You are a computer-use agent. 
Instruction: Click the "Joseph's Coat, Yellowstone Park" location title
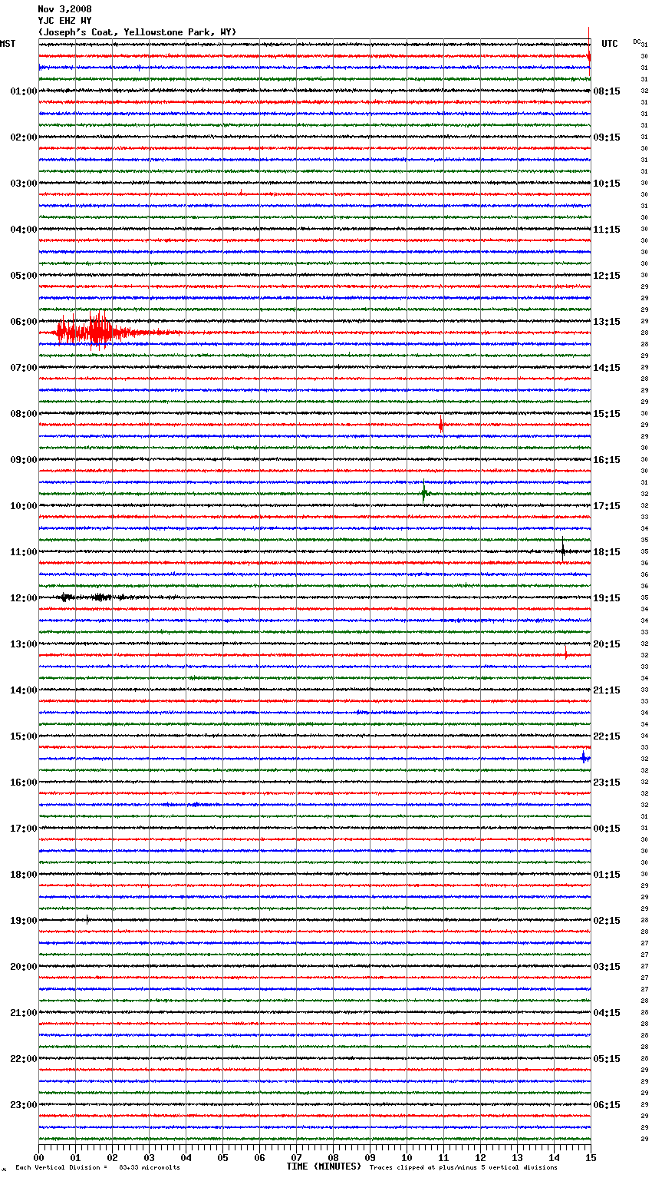coord(137,32)
